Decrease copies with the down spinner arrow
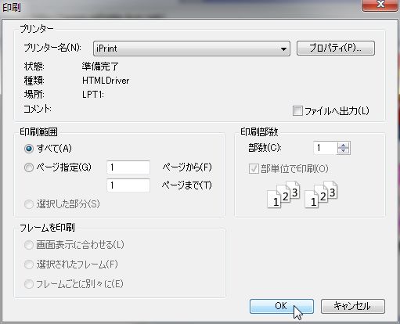The height and width of the screenshot is (324, 400). coord(344,151)
